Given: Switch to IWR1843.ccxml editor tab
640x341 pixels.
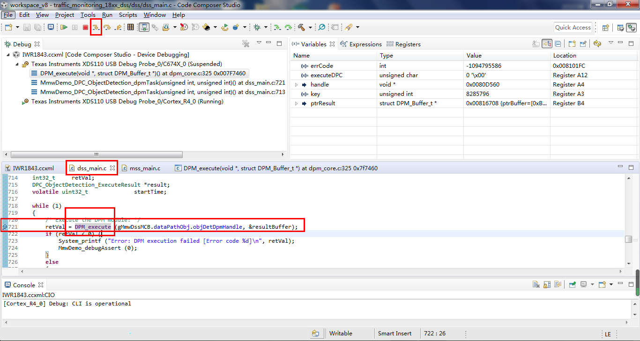Looking at the screenshot, I should pyautogui.click(x=29, y=168).
